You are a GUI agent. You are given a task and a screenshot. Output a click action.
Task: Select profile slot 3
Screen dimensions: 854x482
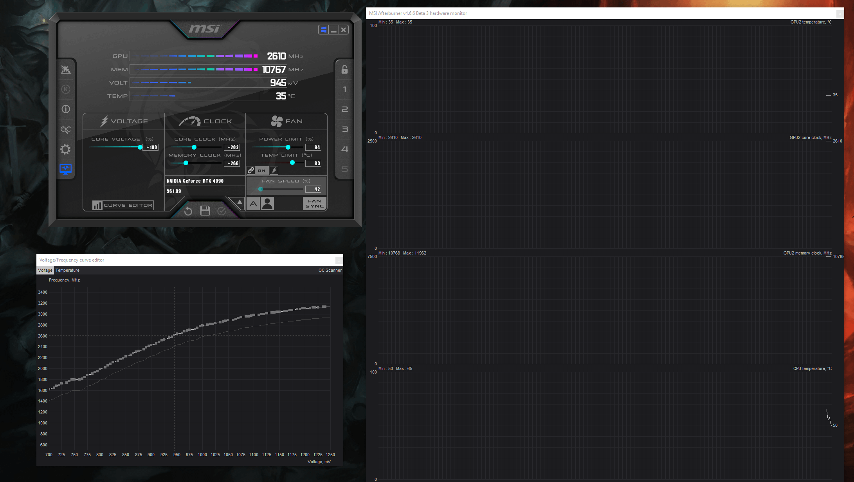[344, 129]
